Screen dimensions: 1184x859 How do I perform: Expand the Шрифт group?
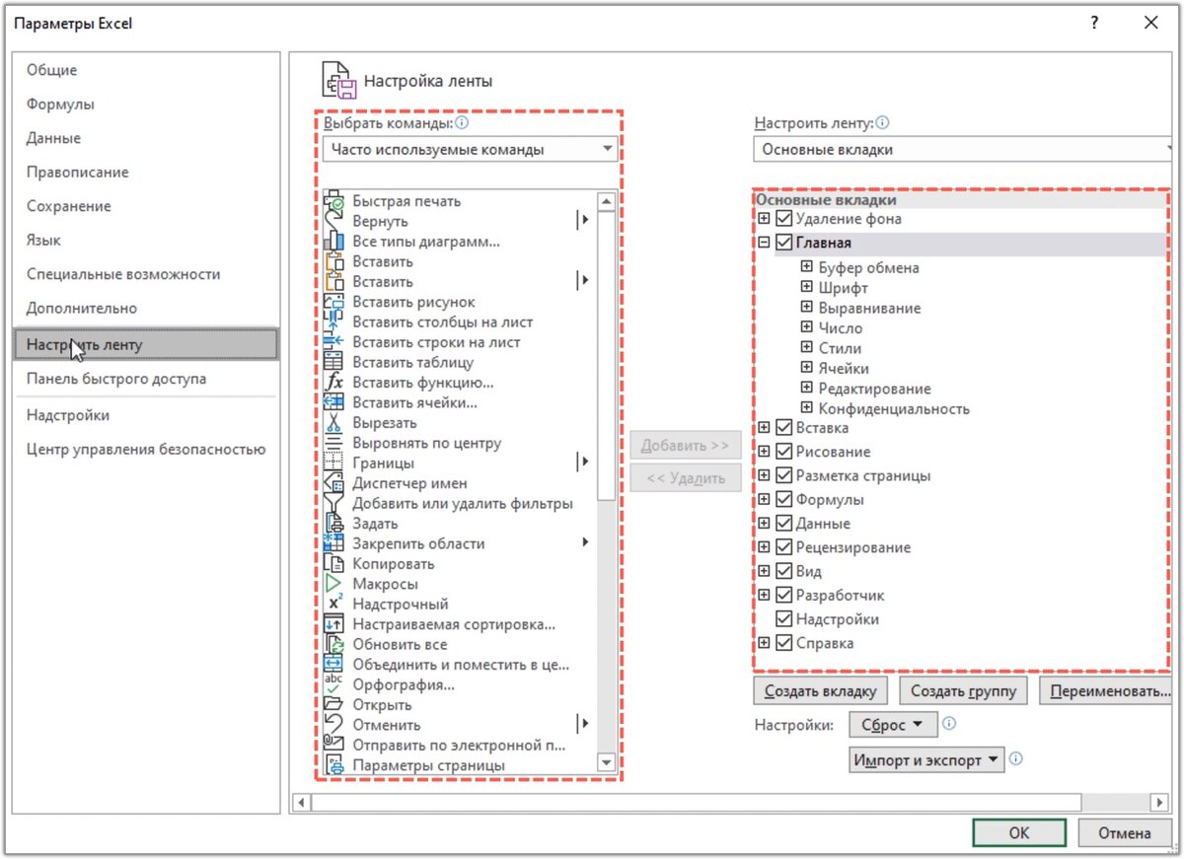pyautogui.click(x=807, y=288)
